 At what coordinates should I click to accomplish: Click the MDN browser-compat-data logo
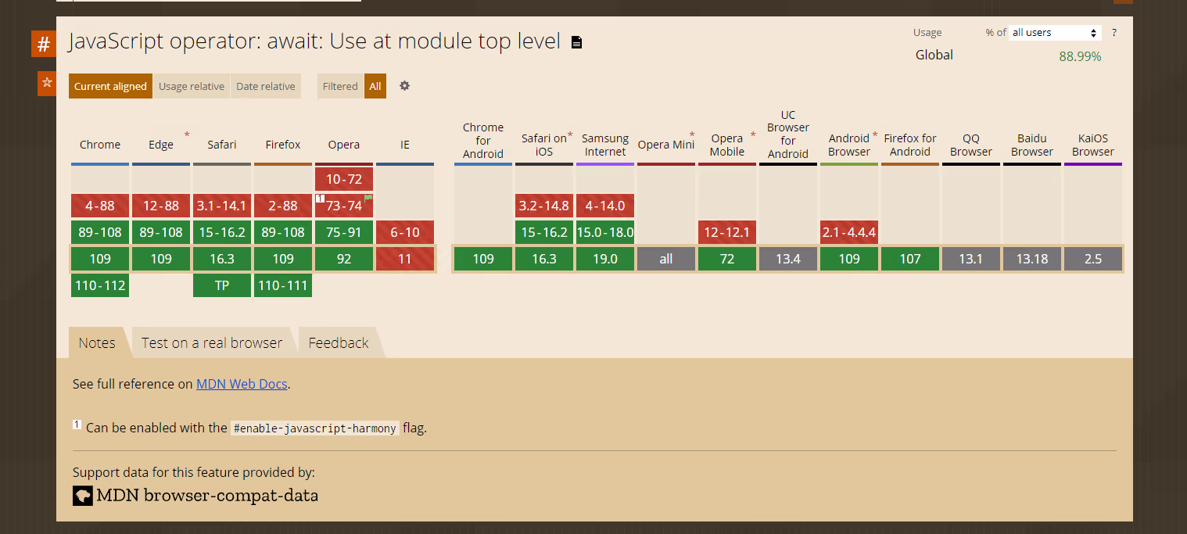[83, 496]
